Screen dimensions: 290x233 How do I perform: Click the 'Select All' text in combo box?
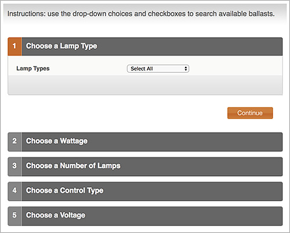click(x=142, y=69)
